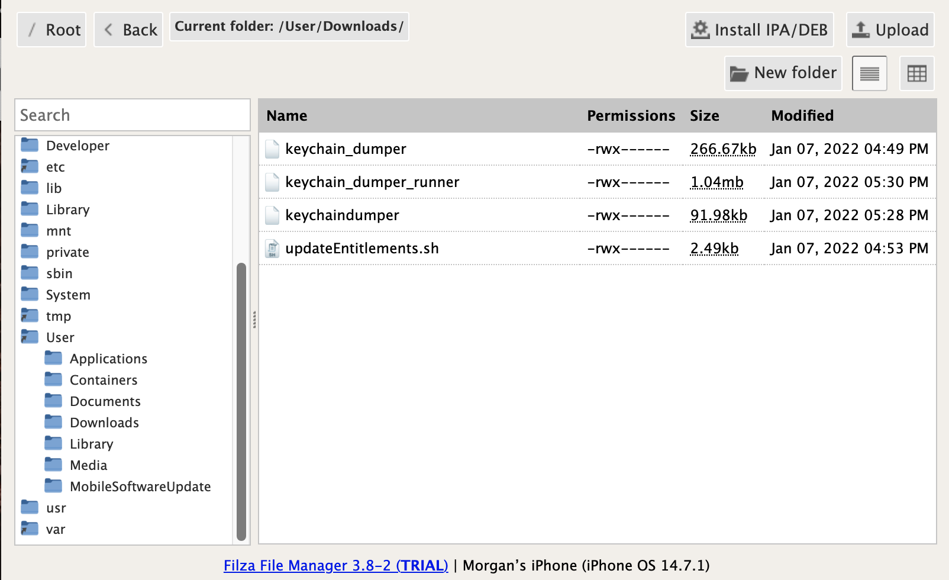This screenshot has height=580, width=949.
Task: Click the 91.98kb size value
Action: [719, 215]
